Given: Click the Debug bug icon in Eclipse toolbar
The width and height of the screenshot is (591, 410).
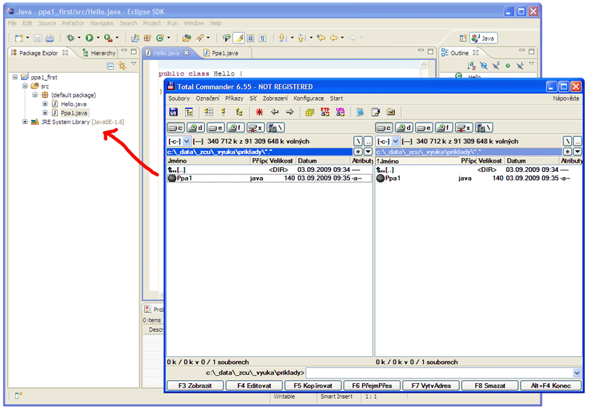Looking at the screenshot, I should (x=70, y=38).
